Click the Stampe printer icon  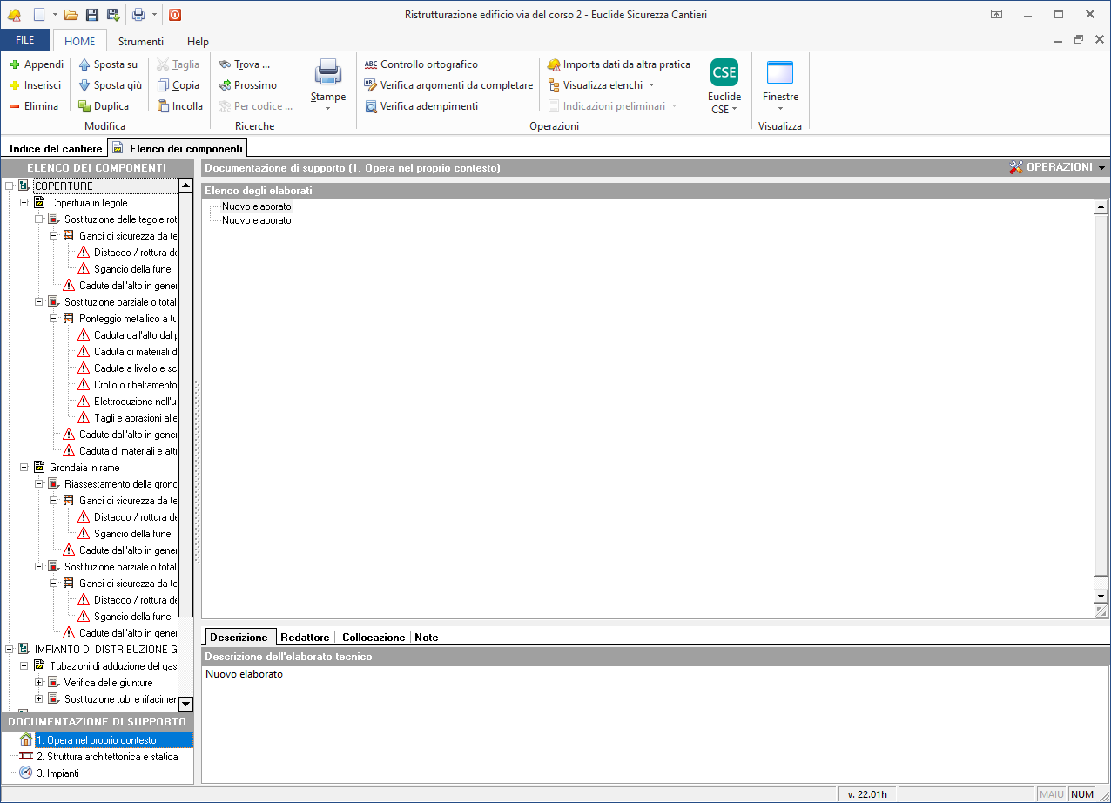click(x=328, y=71)
